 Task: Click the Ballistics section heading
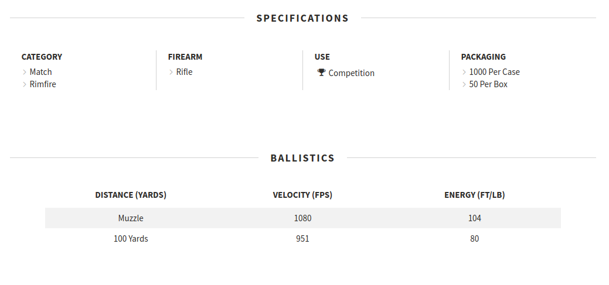pos(302,158)
